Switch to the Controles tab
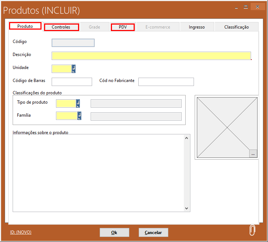 tap(61, 27)
